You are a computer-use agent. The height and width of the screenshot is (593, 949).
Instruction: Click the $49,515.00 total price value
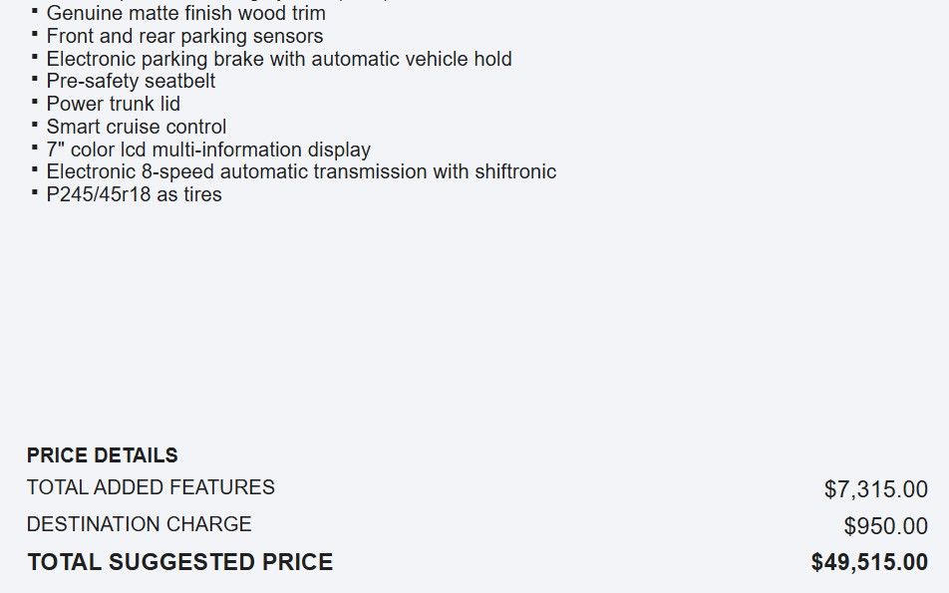point(869,562)
